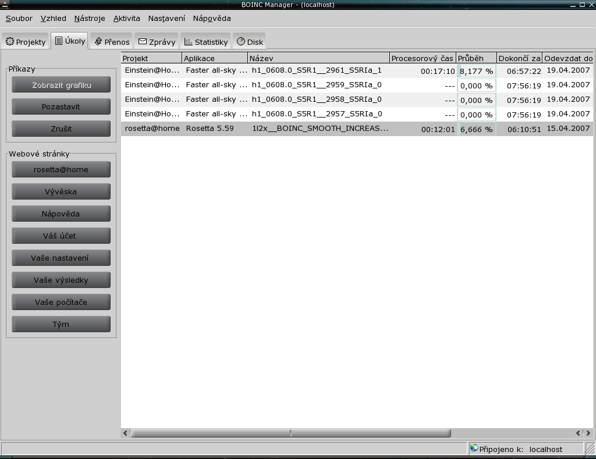This screenshot has height=459, width=596.
Task: Click the Přenos transfer arrows icon
Action: point(98,41)
